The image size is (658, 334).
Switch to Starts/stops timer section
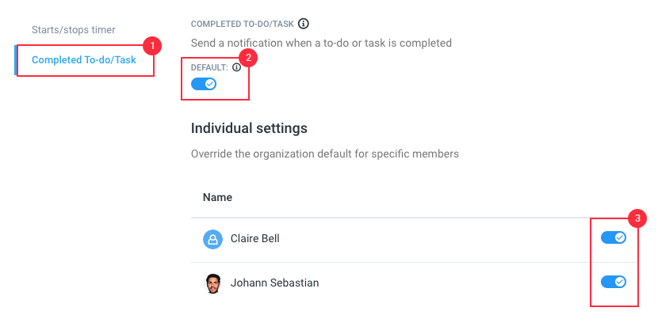click(74, 30)
